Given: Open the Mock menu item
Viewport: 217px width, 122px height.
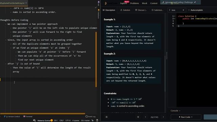Looking at the screenshot, I should tap(144, 3).
